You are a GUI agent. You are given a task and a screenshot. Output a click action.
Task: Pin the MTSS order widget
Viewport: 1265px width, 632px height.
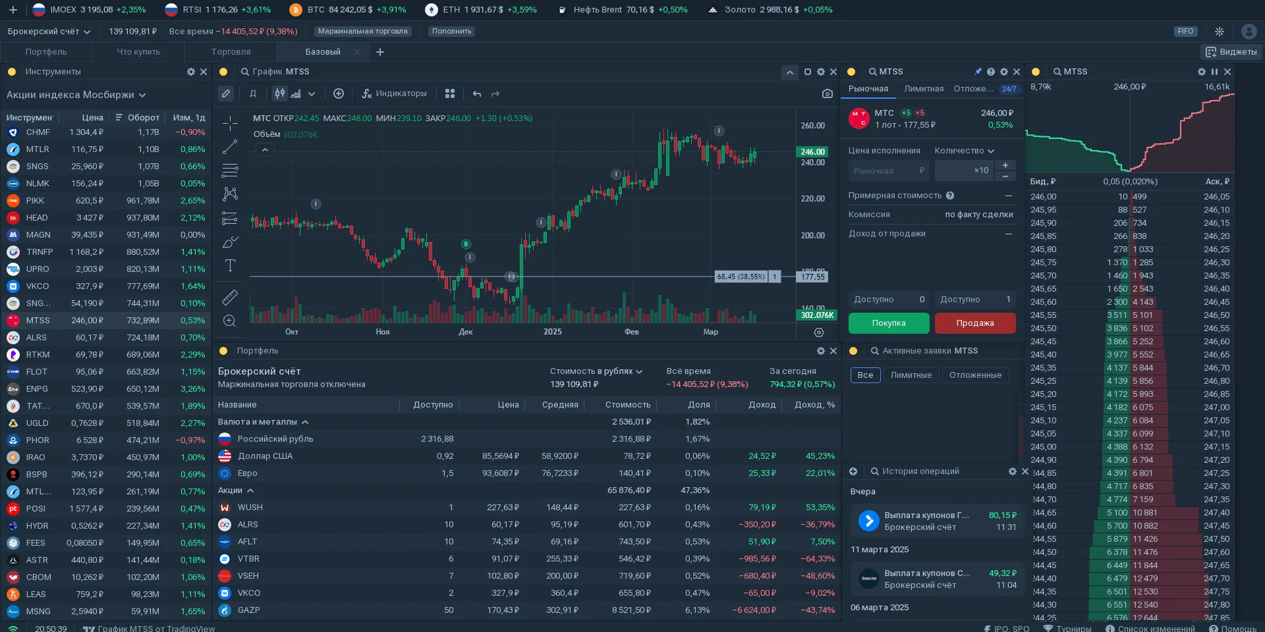(x=978, y=72)
